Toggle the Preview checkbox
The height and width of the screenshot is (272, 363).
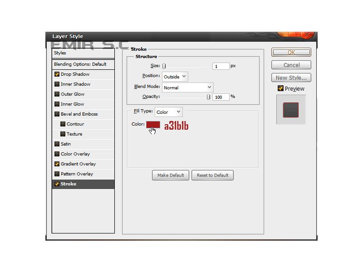(280, 88)
